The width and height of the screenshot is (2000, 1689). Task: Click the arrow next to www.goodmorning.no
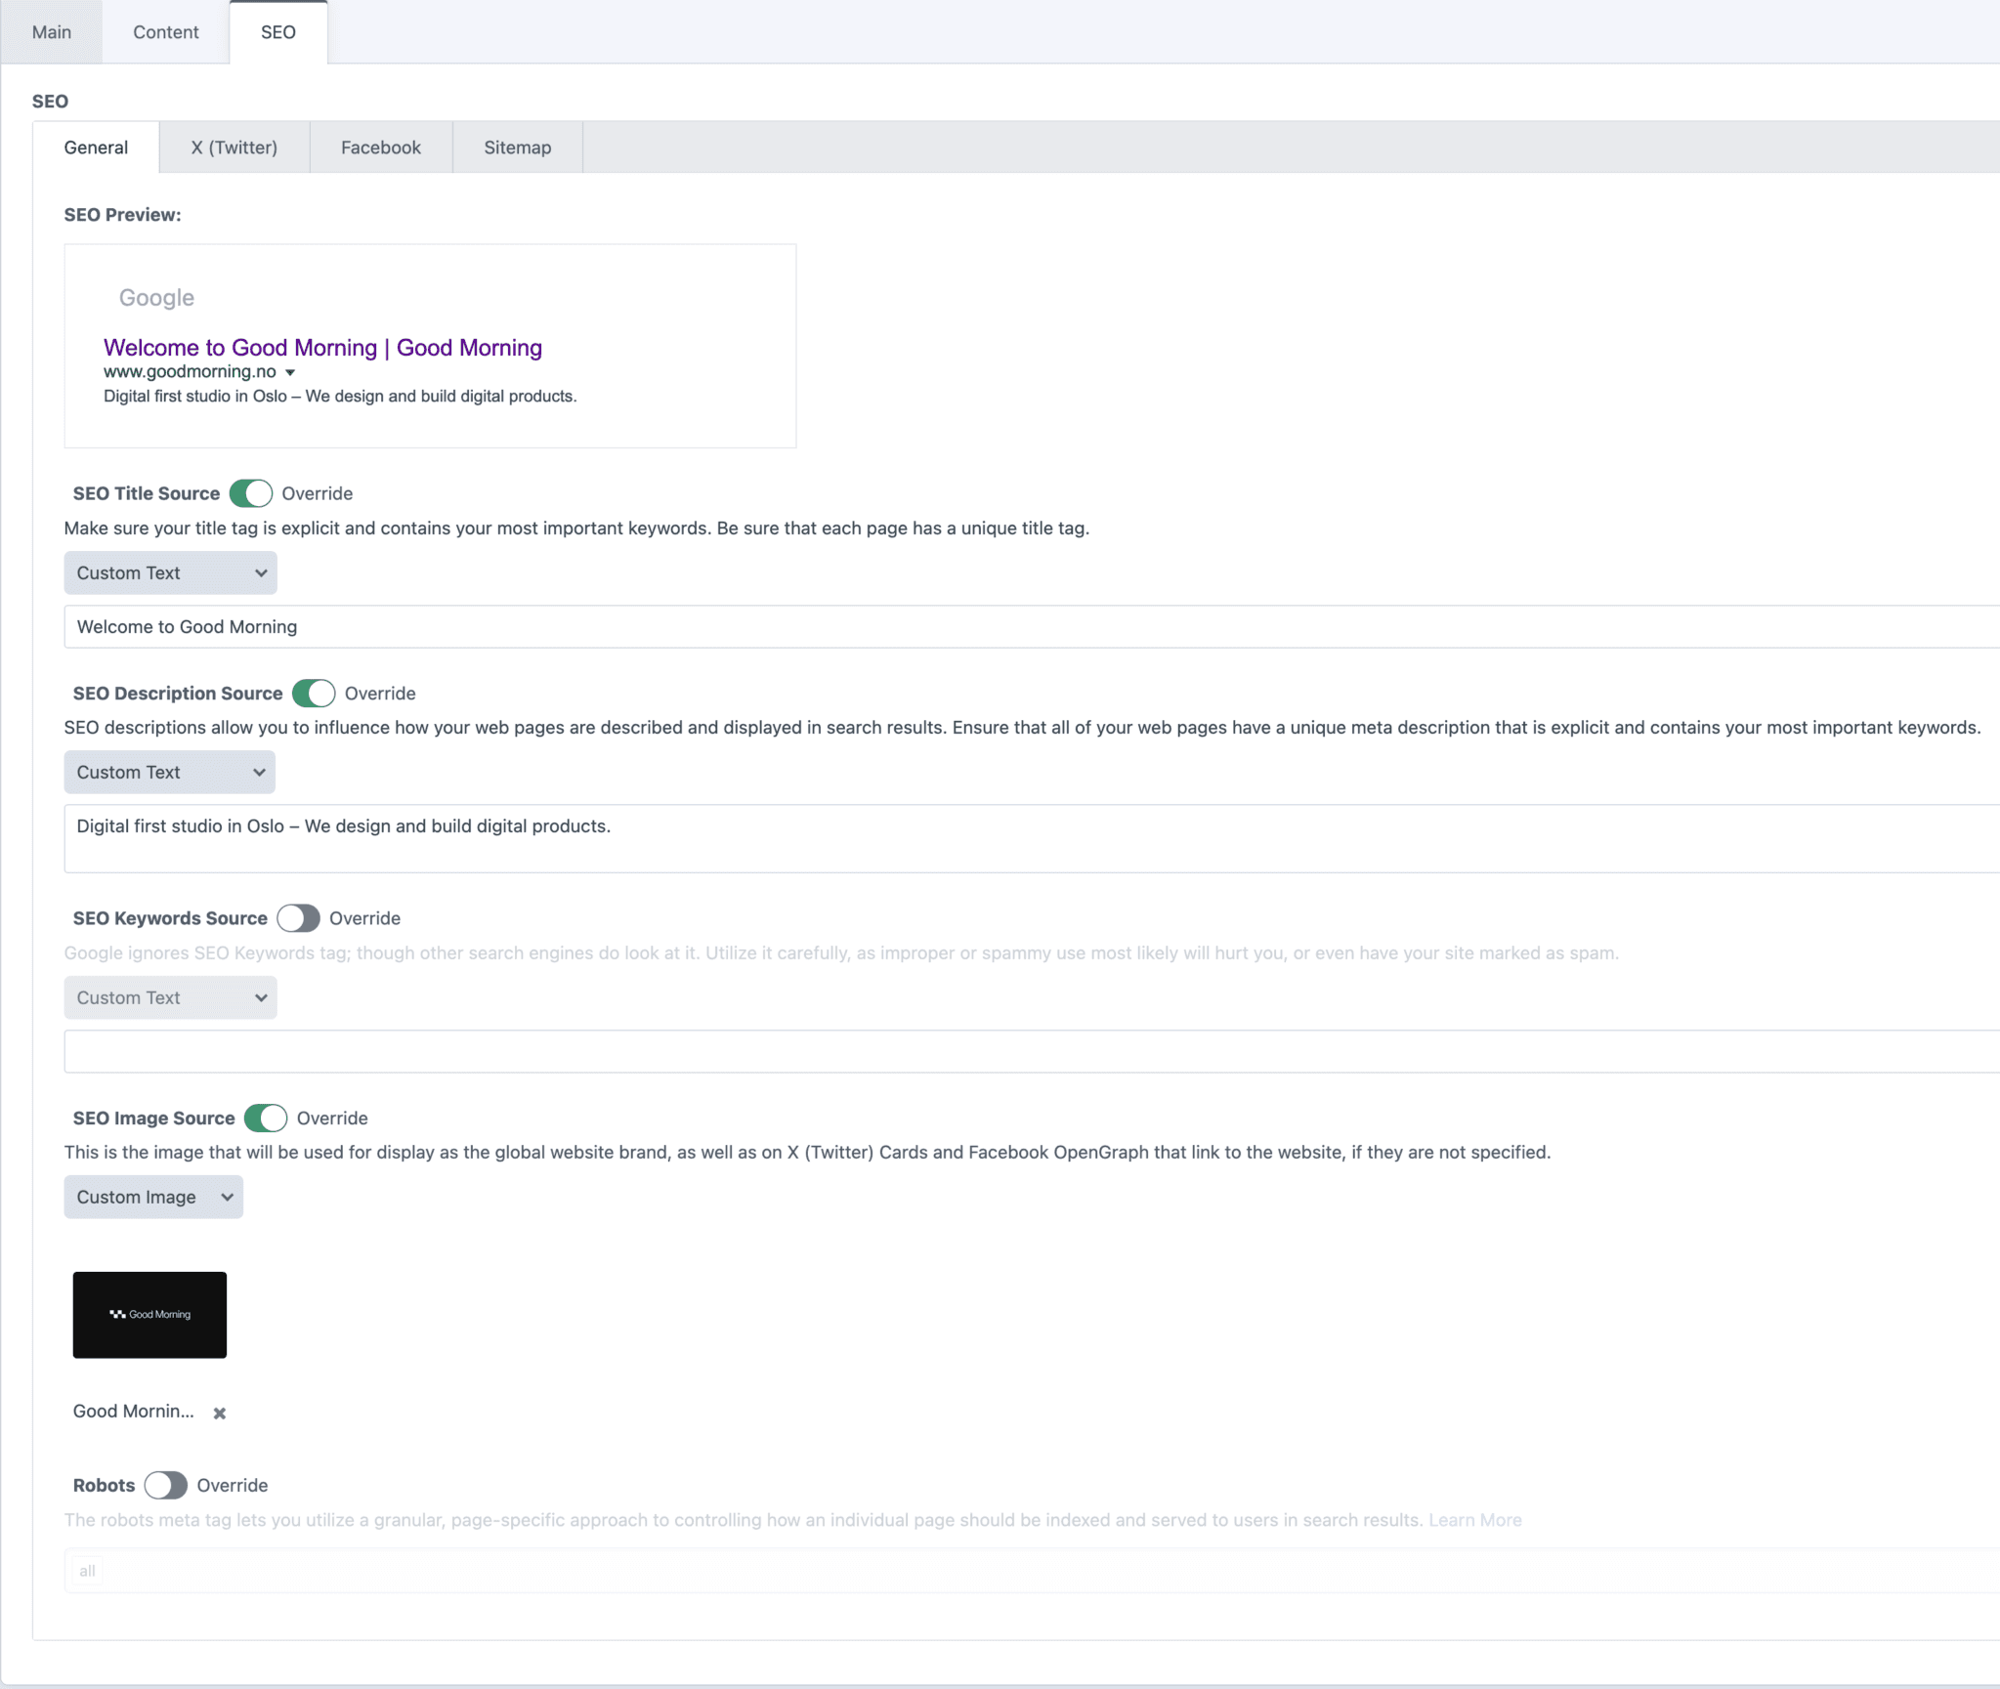[290, 372]
